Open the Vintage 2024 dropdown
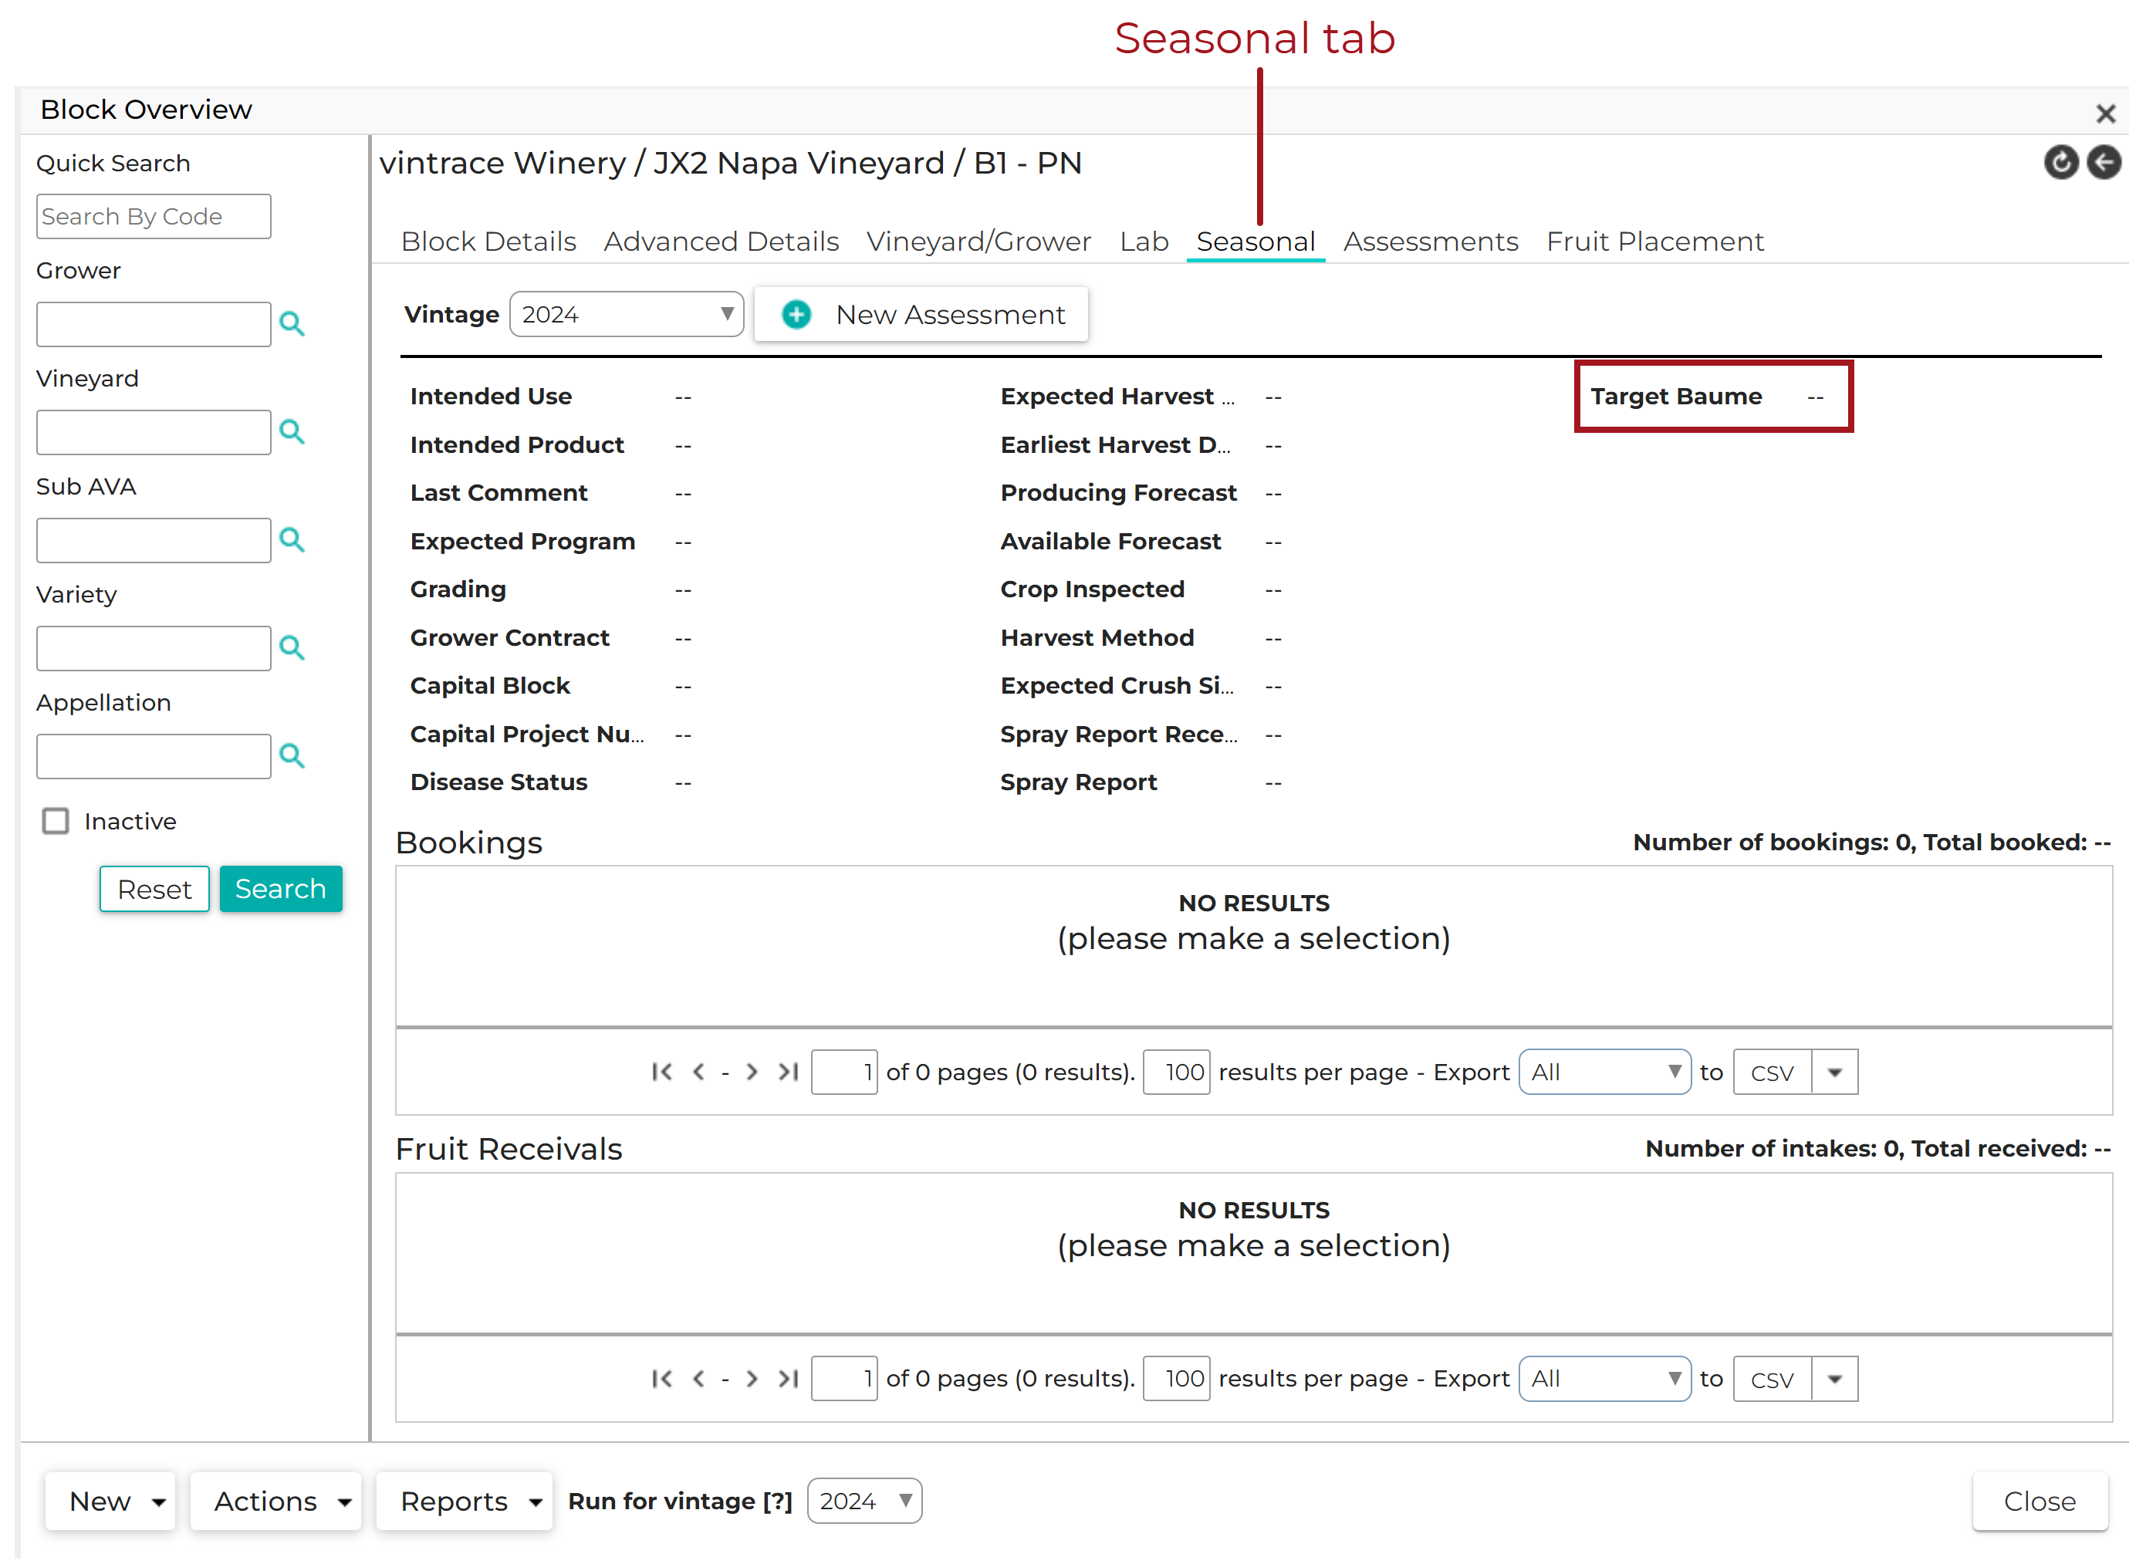This screenshot has width=2146, height=1564. tap(627, 314)
